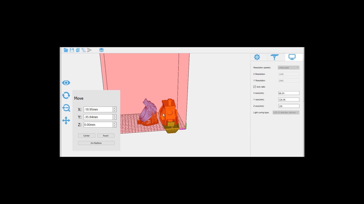Toggle view mode with the eye icon
364x204 pixels.
(x=66, y=83)
